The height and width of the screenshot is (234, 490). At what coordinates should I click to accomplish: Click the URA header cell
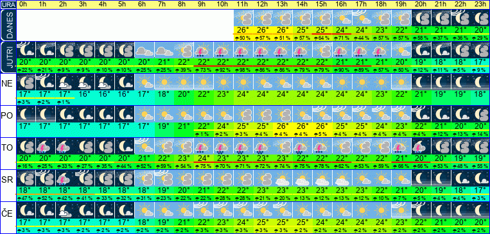[x=8, y=4]
